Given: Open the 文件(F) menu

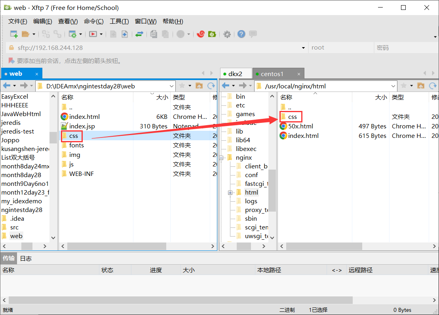Looking at the screenshot, I should point(18,21).
